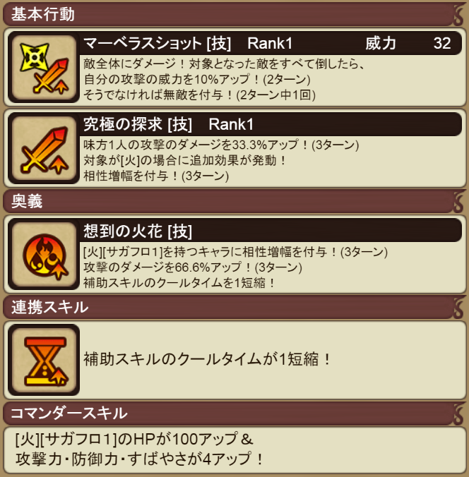
Task: Click the マーベラスショット description text
Action: pyautogui.click(x=224, y=80)
